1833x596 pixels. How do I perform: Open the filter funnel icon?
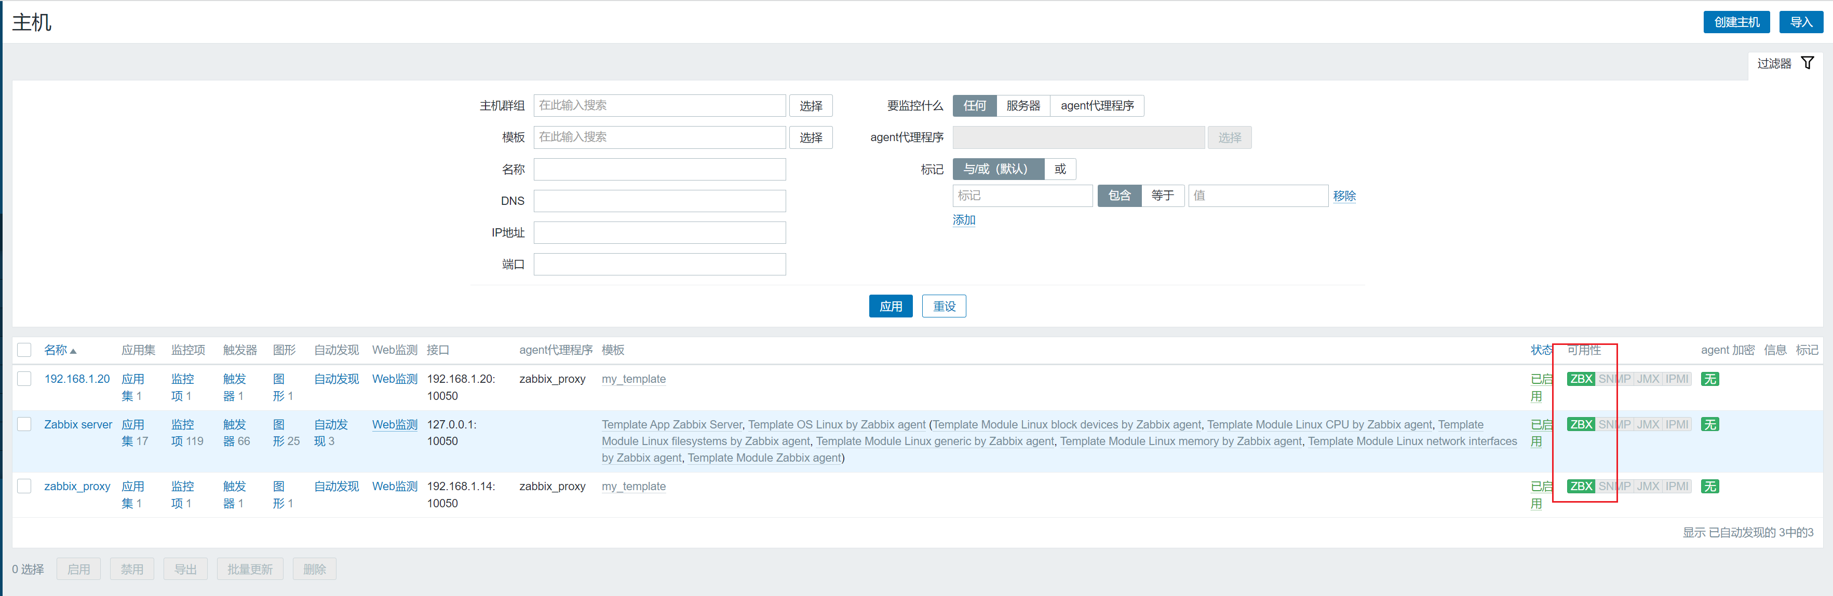1807,63
